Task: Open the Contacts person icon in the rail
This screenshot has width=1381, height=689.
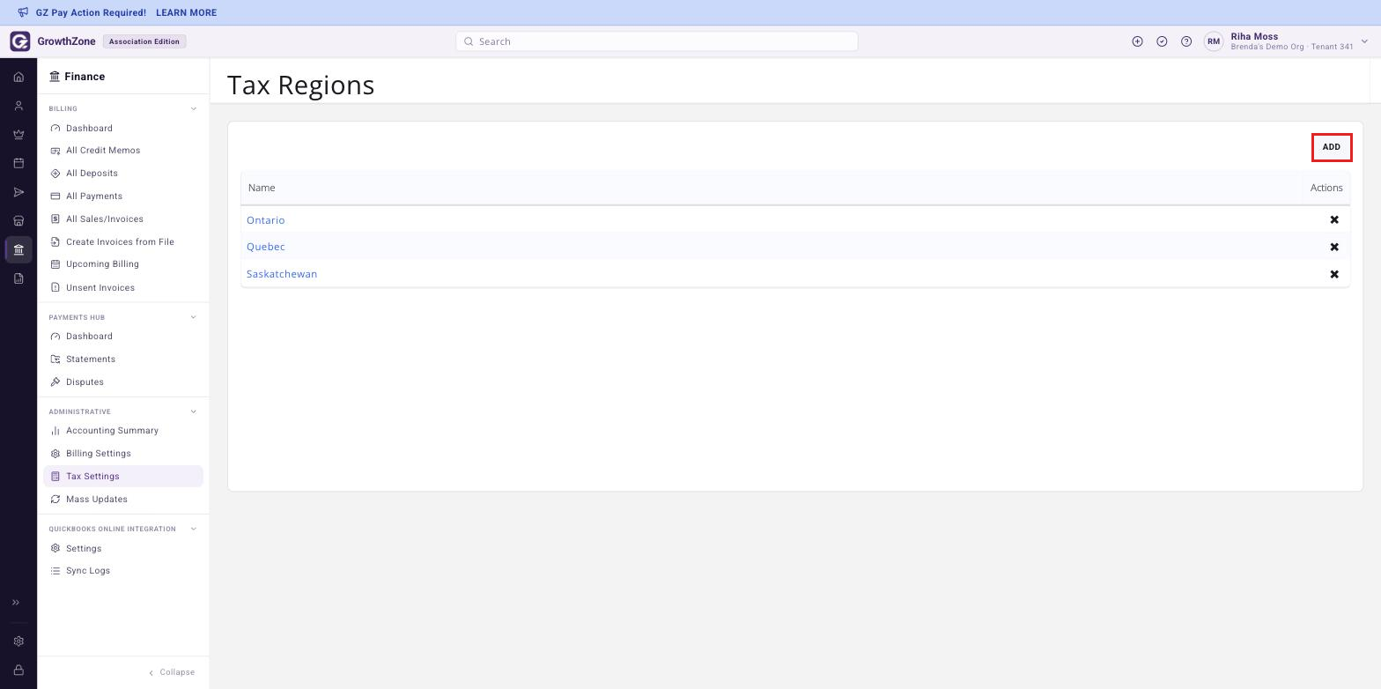Action: (x=18, y=106)
